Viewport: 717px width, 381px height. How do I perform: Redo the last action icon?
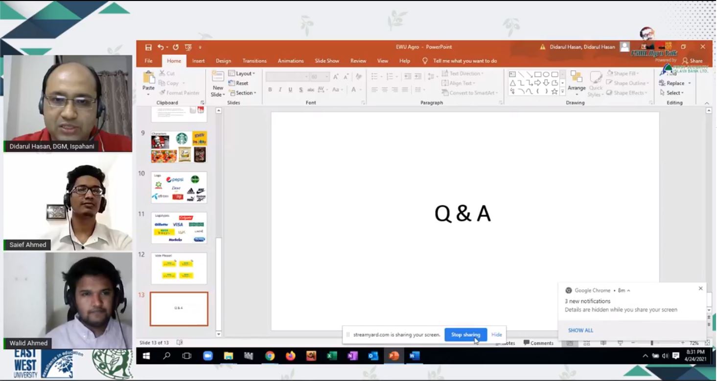point(176,47)
